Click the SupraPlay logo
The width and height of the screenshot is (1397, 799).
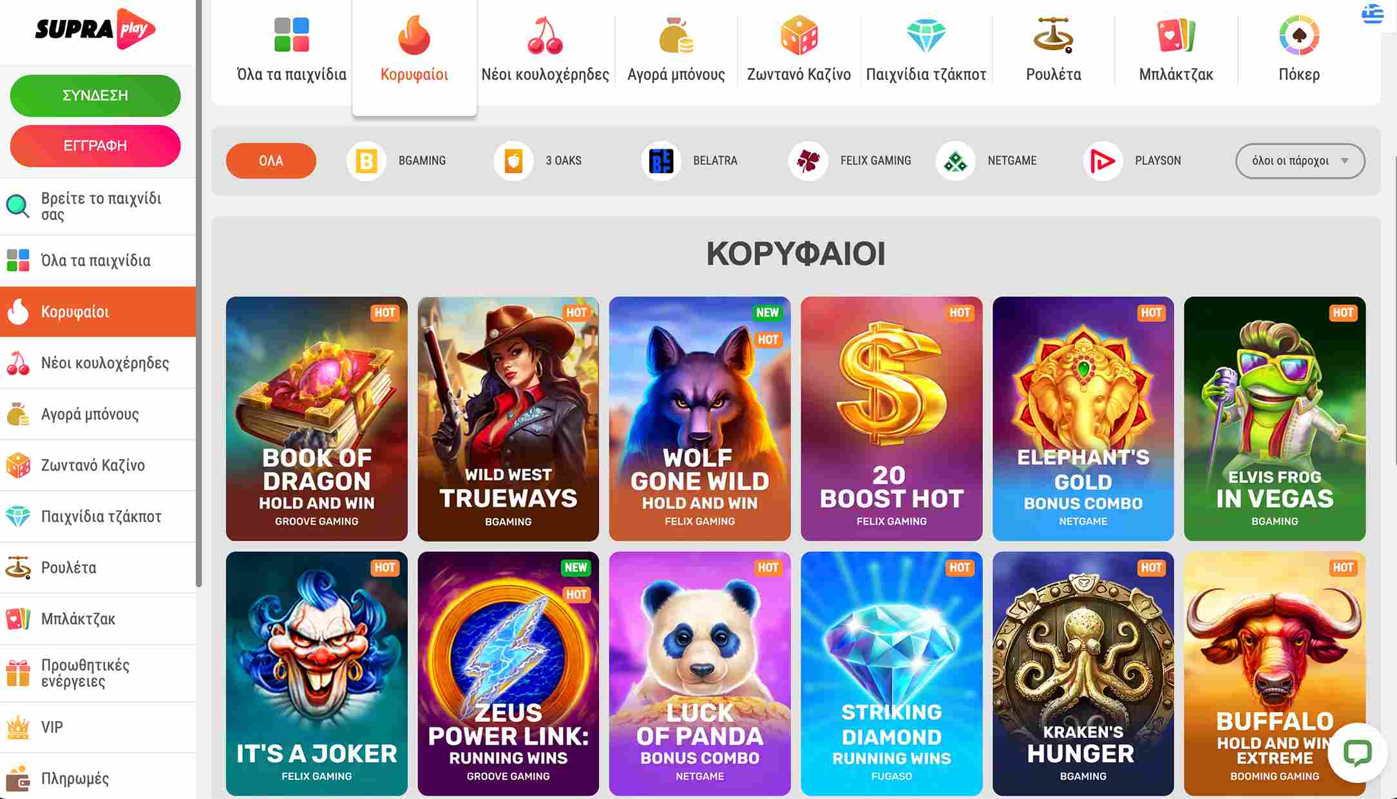[x=95, y=29]
